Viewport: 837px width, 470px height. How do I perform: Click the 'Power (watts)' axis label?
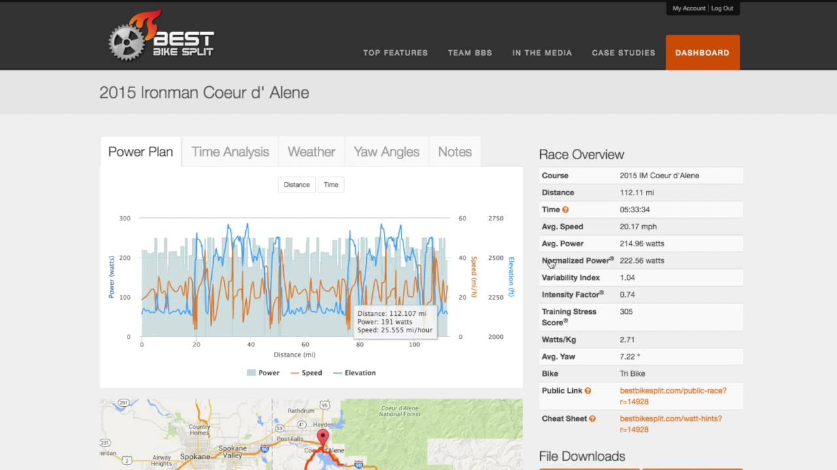(111, 277)
